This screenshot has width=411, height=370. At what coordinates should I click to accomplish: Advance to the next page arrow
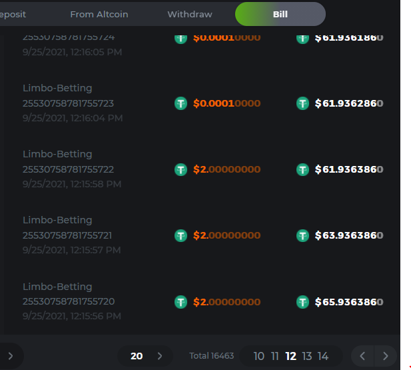(386, 356)
